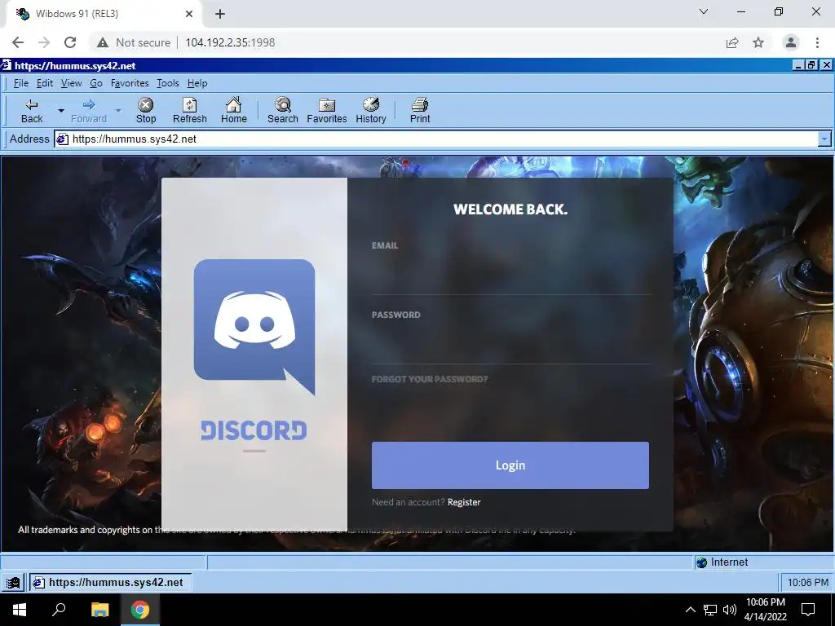The height and width of the screenshot is (626, 835).
Task: Reload the Chrome page
Action: click(70, 42)
